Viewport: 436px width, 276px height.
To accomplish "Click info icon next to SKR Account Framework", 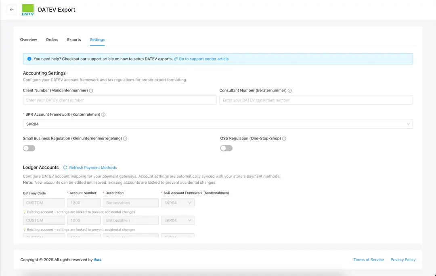I will (x=103, y=114).
